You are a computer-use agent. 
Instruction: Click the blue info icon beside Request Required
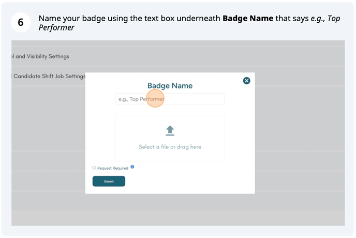point(132,167)
